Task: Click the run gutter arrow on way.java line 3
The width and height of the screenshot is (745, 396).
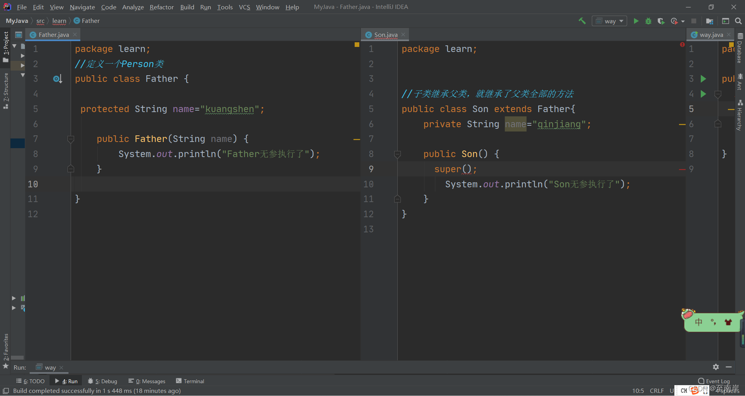Action: tap(703, 79)
